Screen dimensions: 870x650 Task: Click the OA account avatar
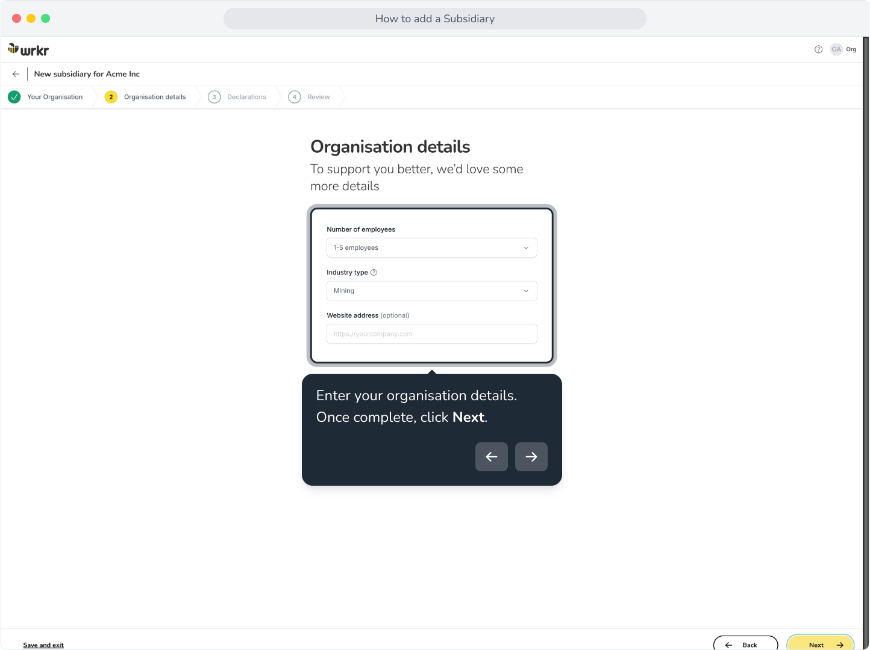coord(836,49)
